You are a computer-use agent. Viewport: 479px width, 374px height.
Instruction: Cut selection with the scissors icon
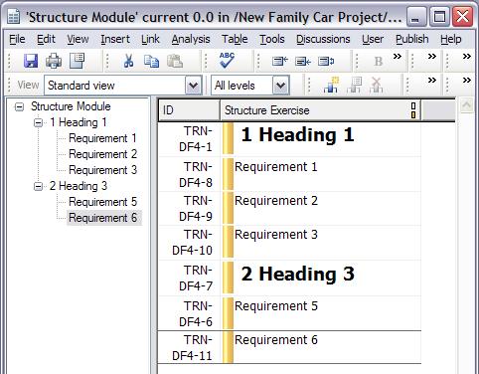[128, 61]
